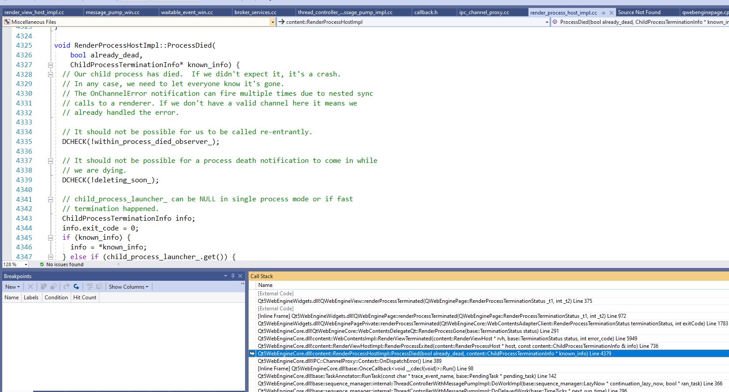Click the Go to disassembly icon
Image resolution: width=729 pixels, height=392 pixels.
[90, 286]
